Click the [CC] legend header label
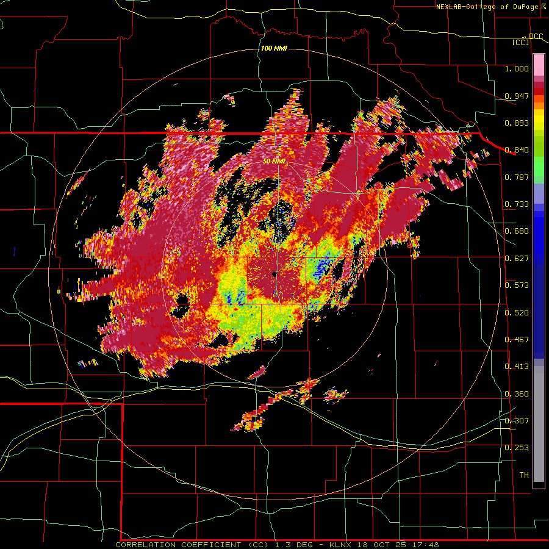This screenshot has width=549, height=549. pos(521,42)
